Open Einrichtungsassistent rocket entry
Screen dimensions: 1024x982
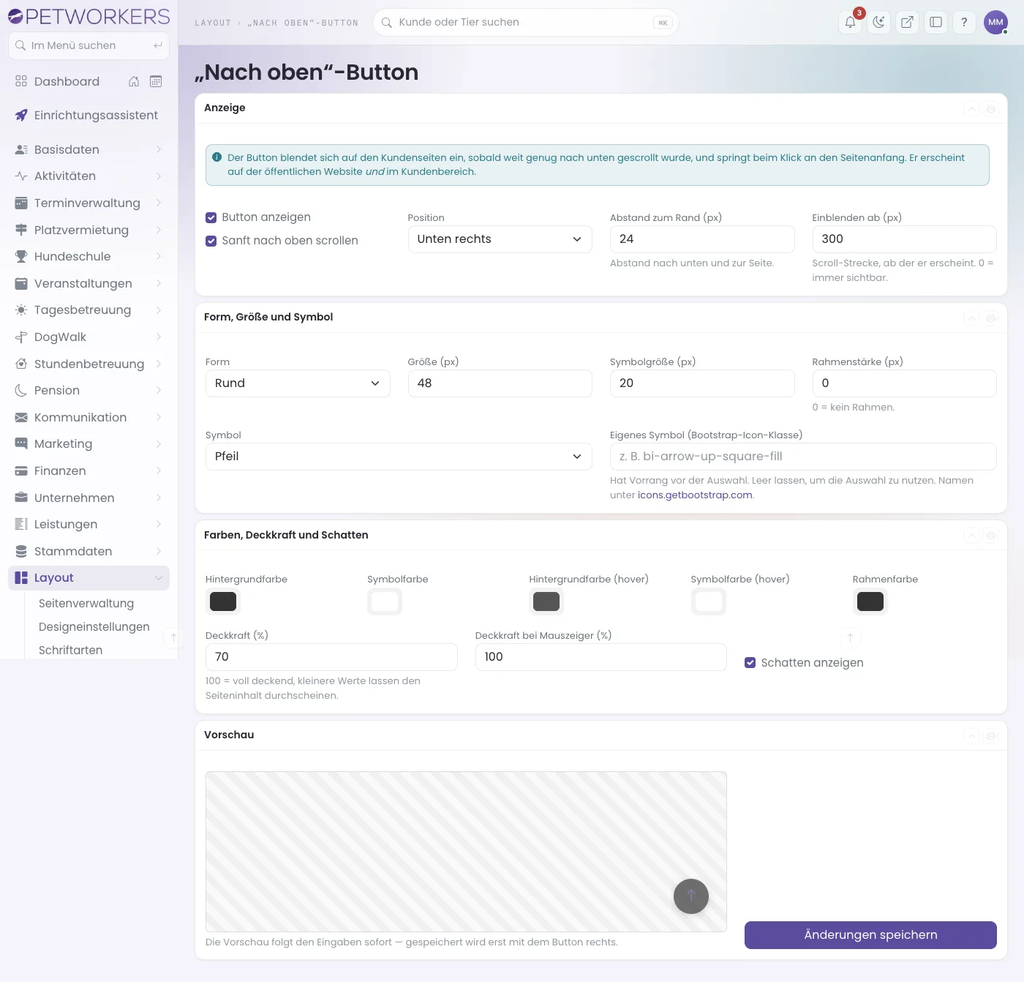click(89, 116)
